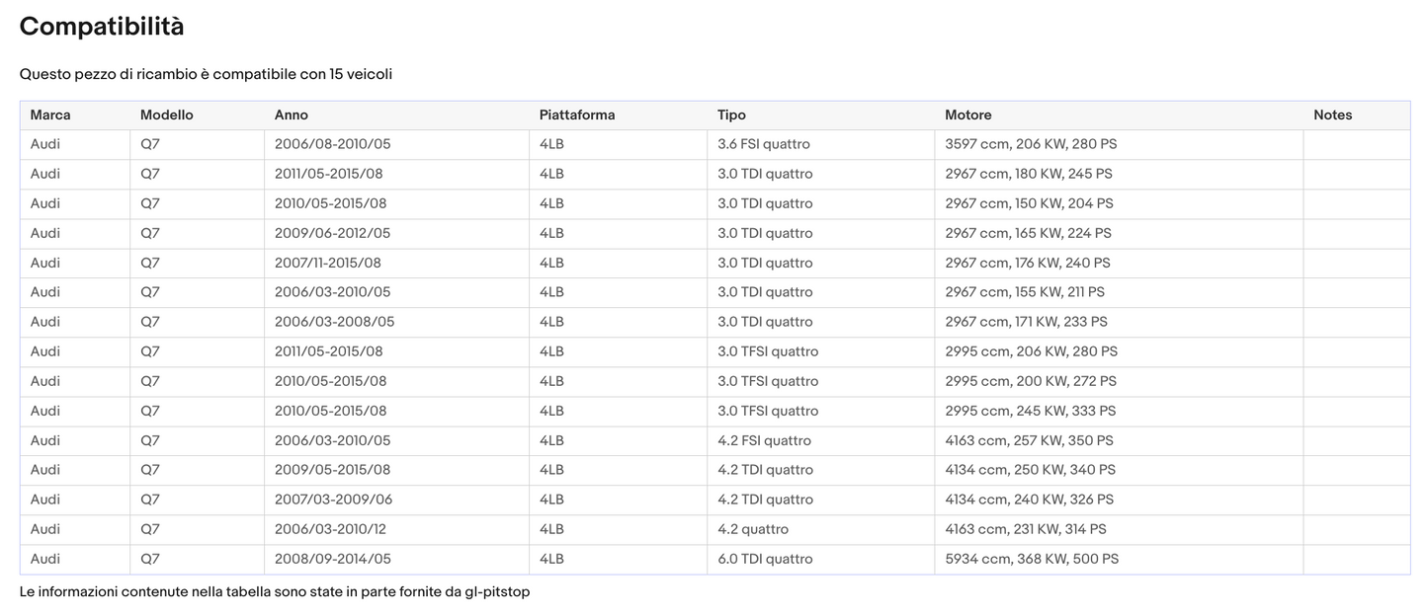Click the 6.0 TDI quattro type cell
This screenshot has width=1428, height=616.
coord(765,559)
